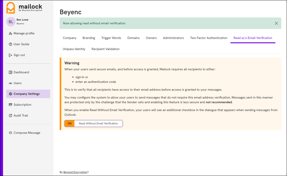Click the User Guide question mark icon
287x176 pixels.
[10, 44]
